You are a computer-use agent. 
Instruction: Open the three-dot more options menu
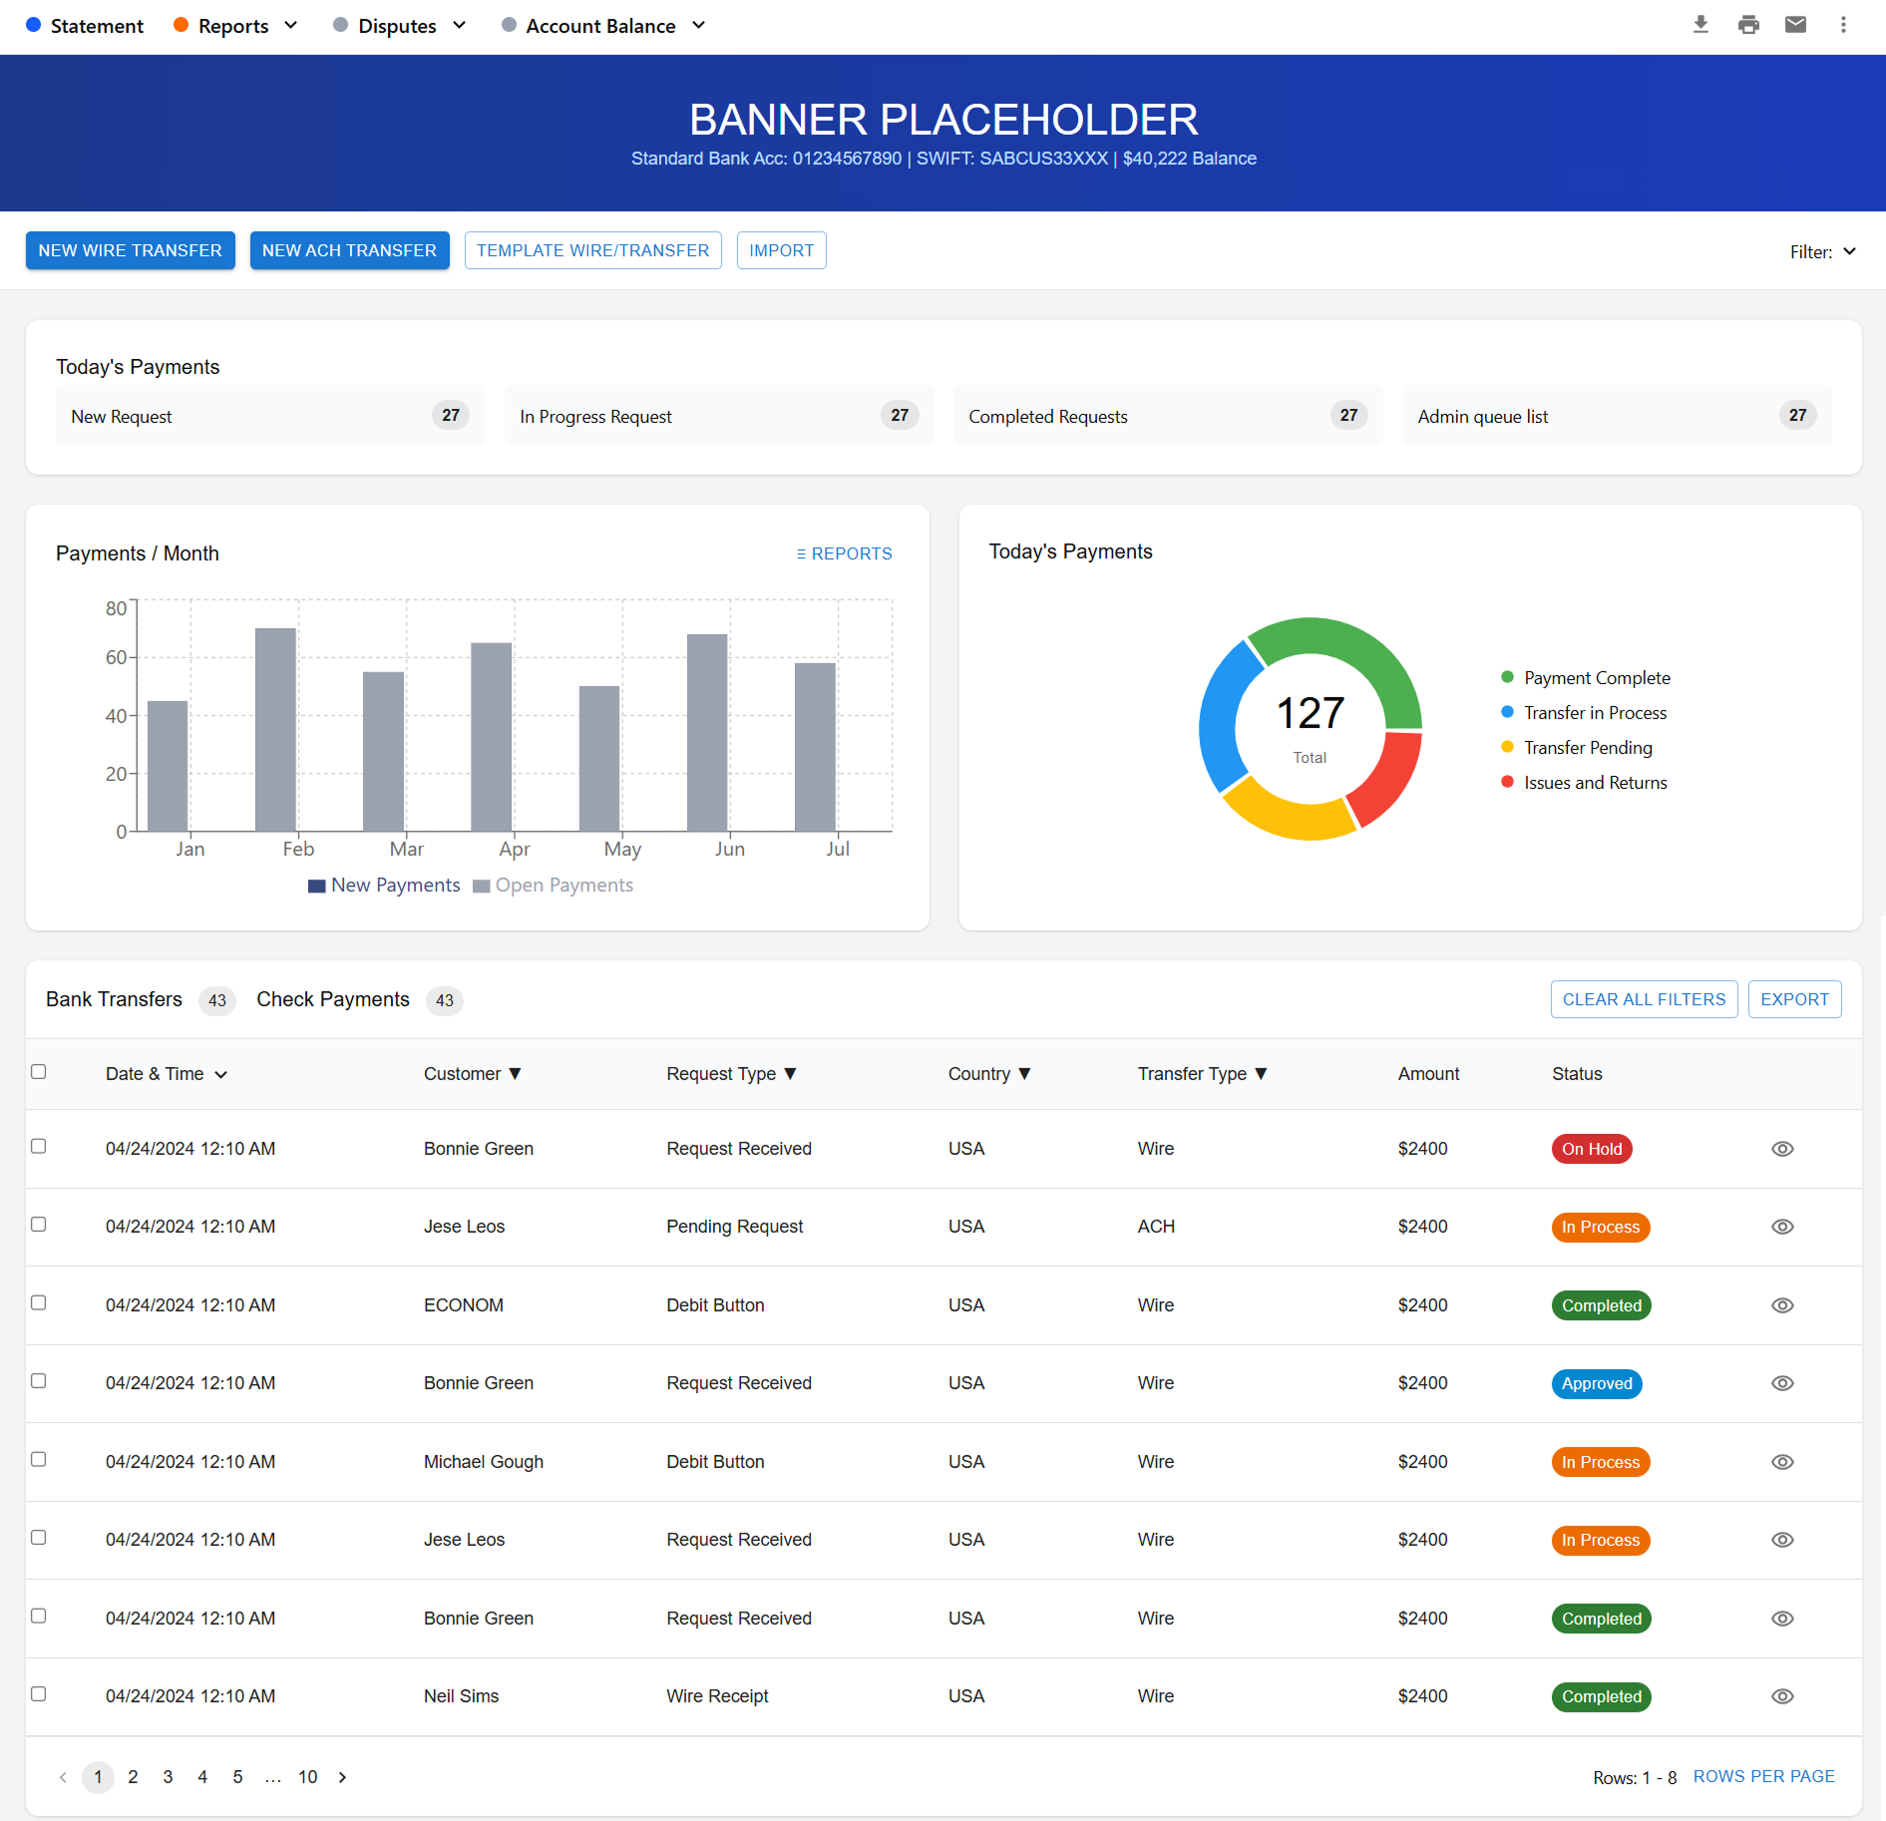click(x=1843, y=25)
